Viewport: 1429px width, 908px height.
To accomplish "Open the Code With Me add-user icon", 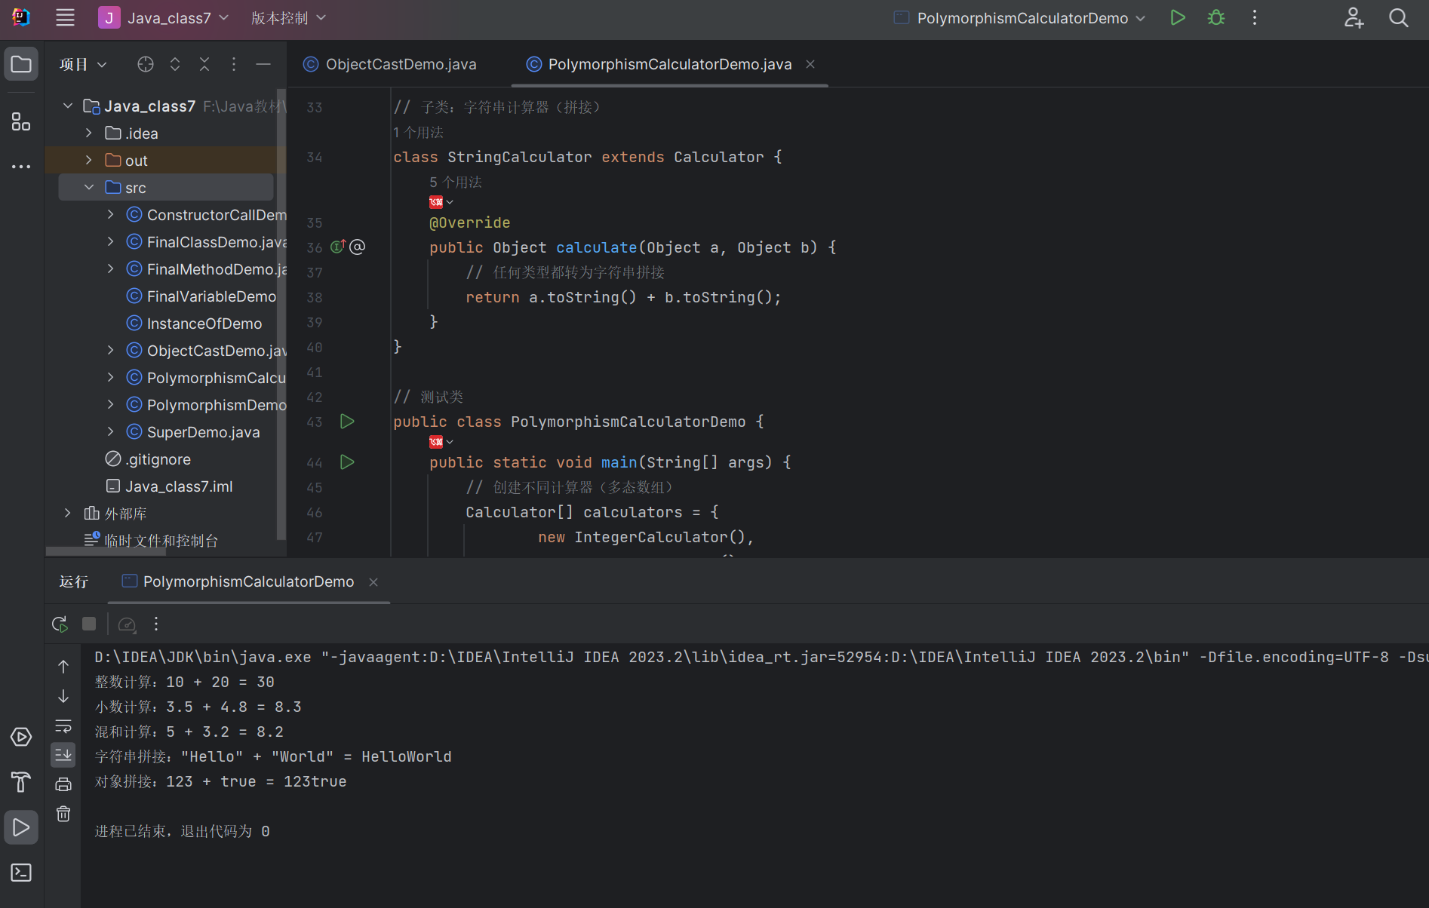I will [1354, 18].
